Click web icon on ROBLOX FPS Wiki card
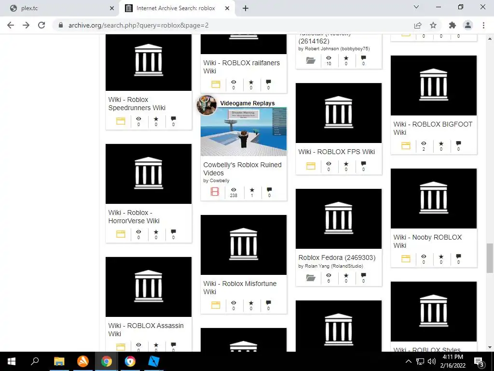 pos(311,166)
